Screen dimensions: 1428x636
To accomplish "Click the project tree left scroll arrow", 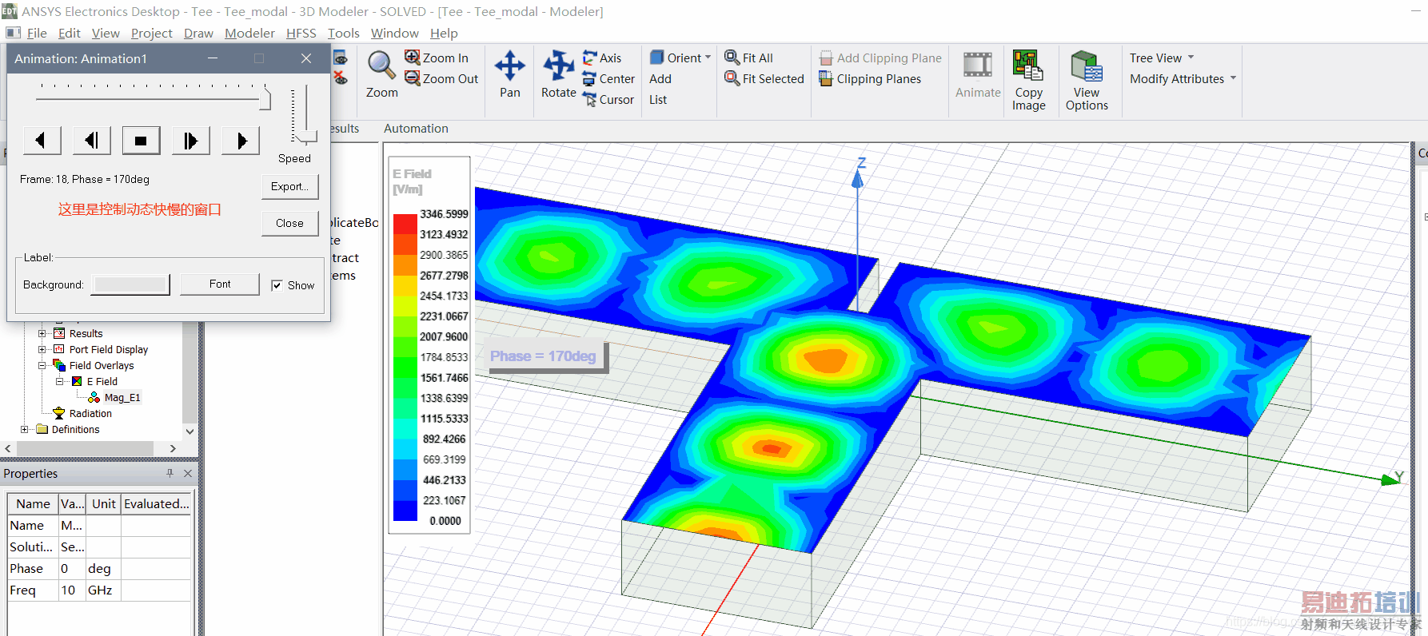I will click(8, 449).
